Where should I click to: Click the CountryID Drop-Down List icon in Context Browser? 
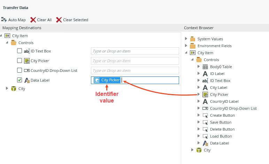tap(205, 108)
